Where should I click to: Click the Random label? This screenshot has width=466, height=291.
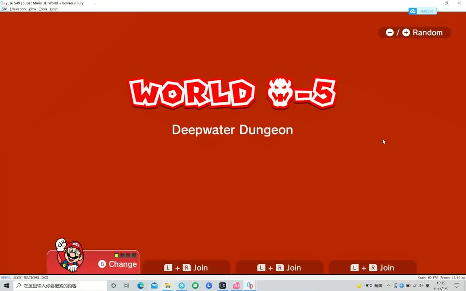pos(427,32)
